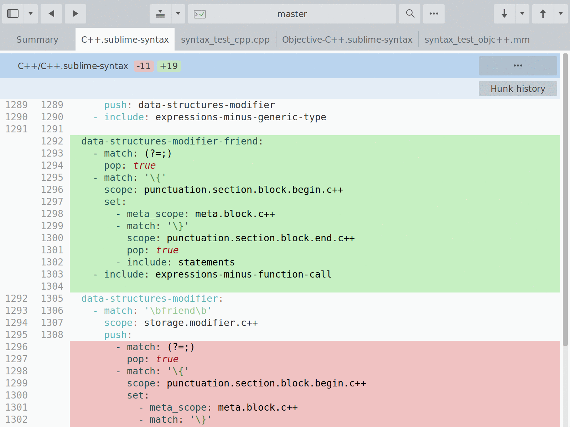Click added line meta_scope: meta.block.c++
This screenshot has height=427, width=570.
click(315, 214)
